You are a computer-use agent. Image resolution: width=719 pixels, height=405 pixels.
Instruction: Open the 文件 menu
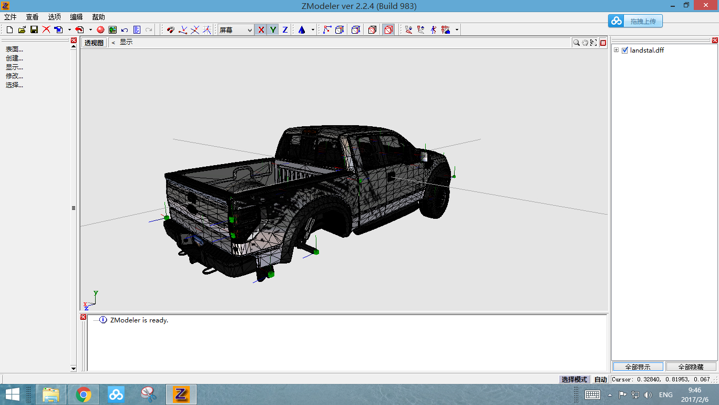point(11,17)
